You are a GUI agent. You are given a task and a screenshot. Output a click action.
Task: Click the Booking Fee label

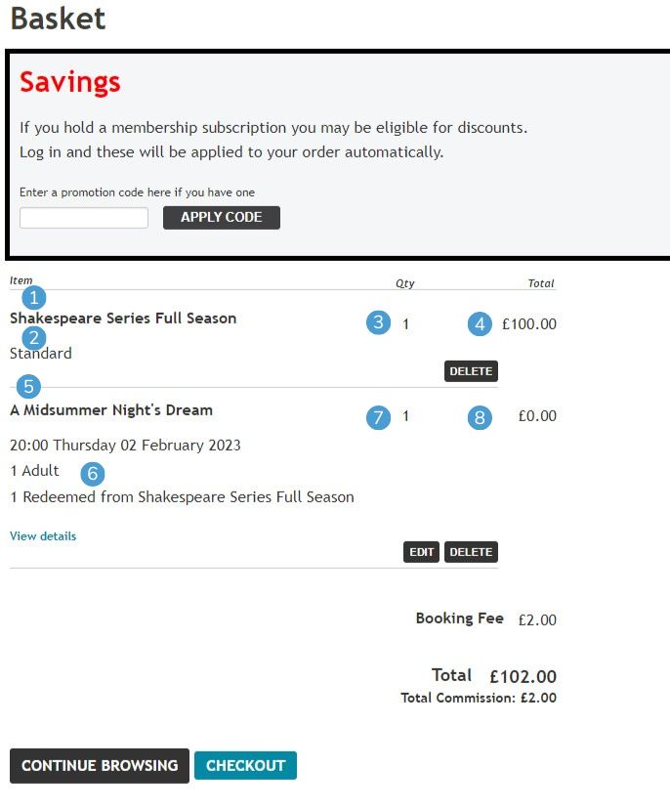(460, 619)
